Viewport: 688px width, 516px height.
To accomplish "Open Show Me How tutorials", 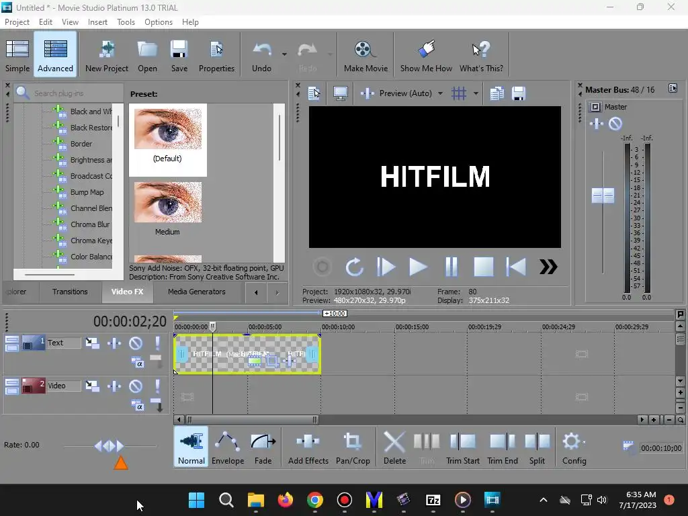I will coord(426,55).
